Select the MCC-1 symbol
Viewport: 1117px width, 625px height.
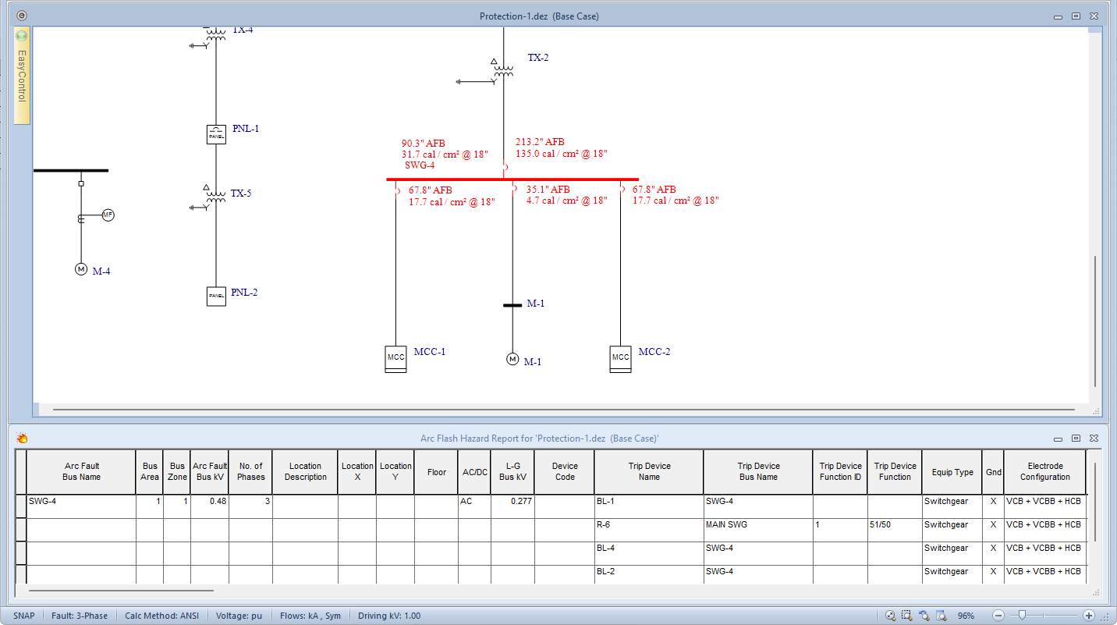coord(396,359)
